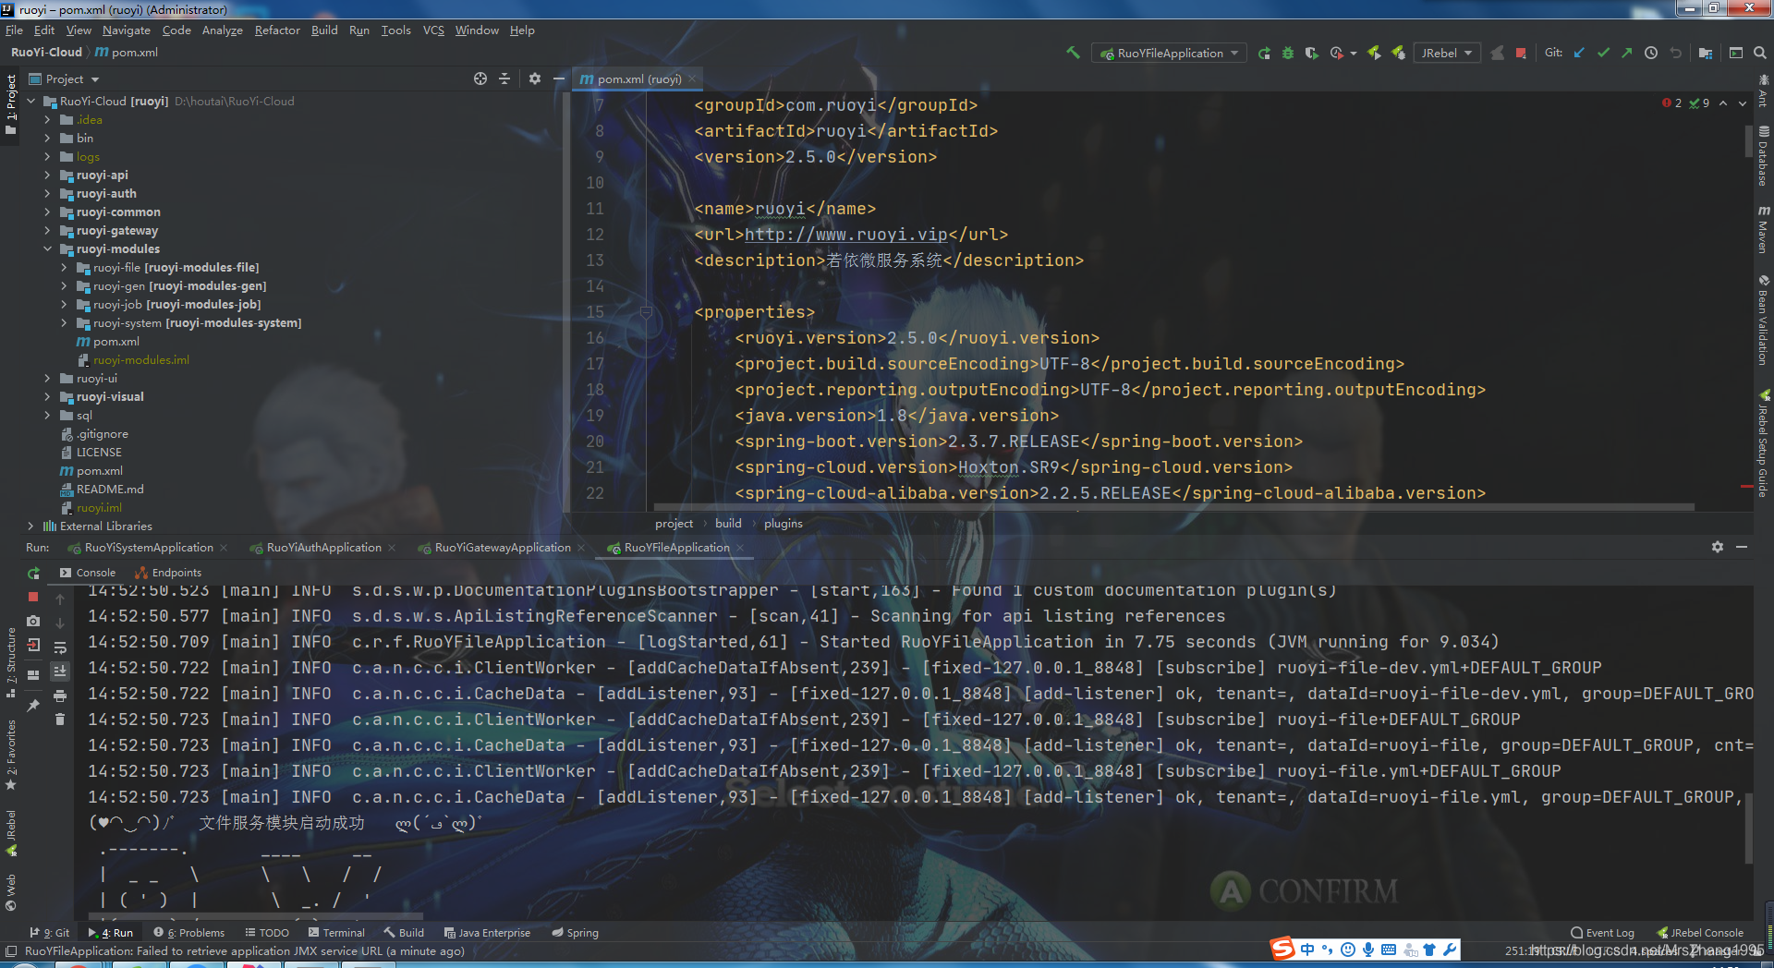
Task: Switch to RuoYiGatewayApplication run tab
Action: point(503,548)
